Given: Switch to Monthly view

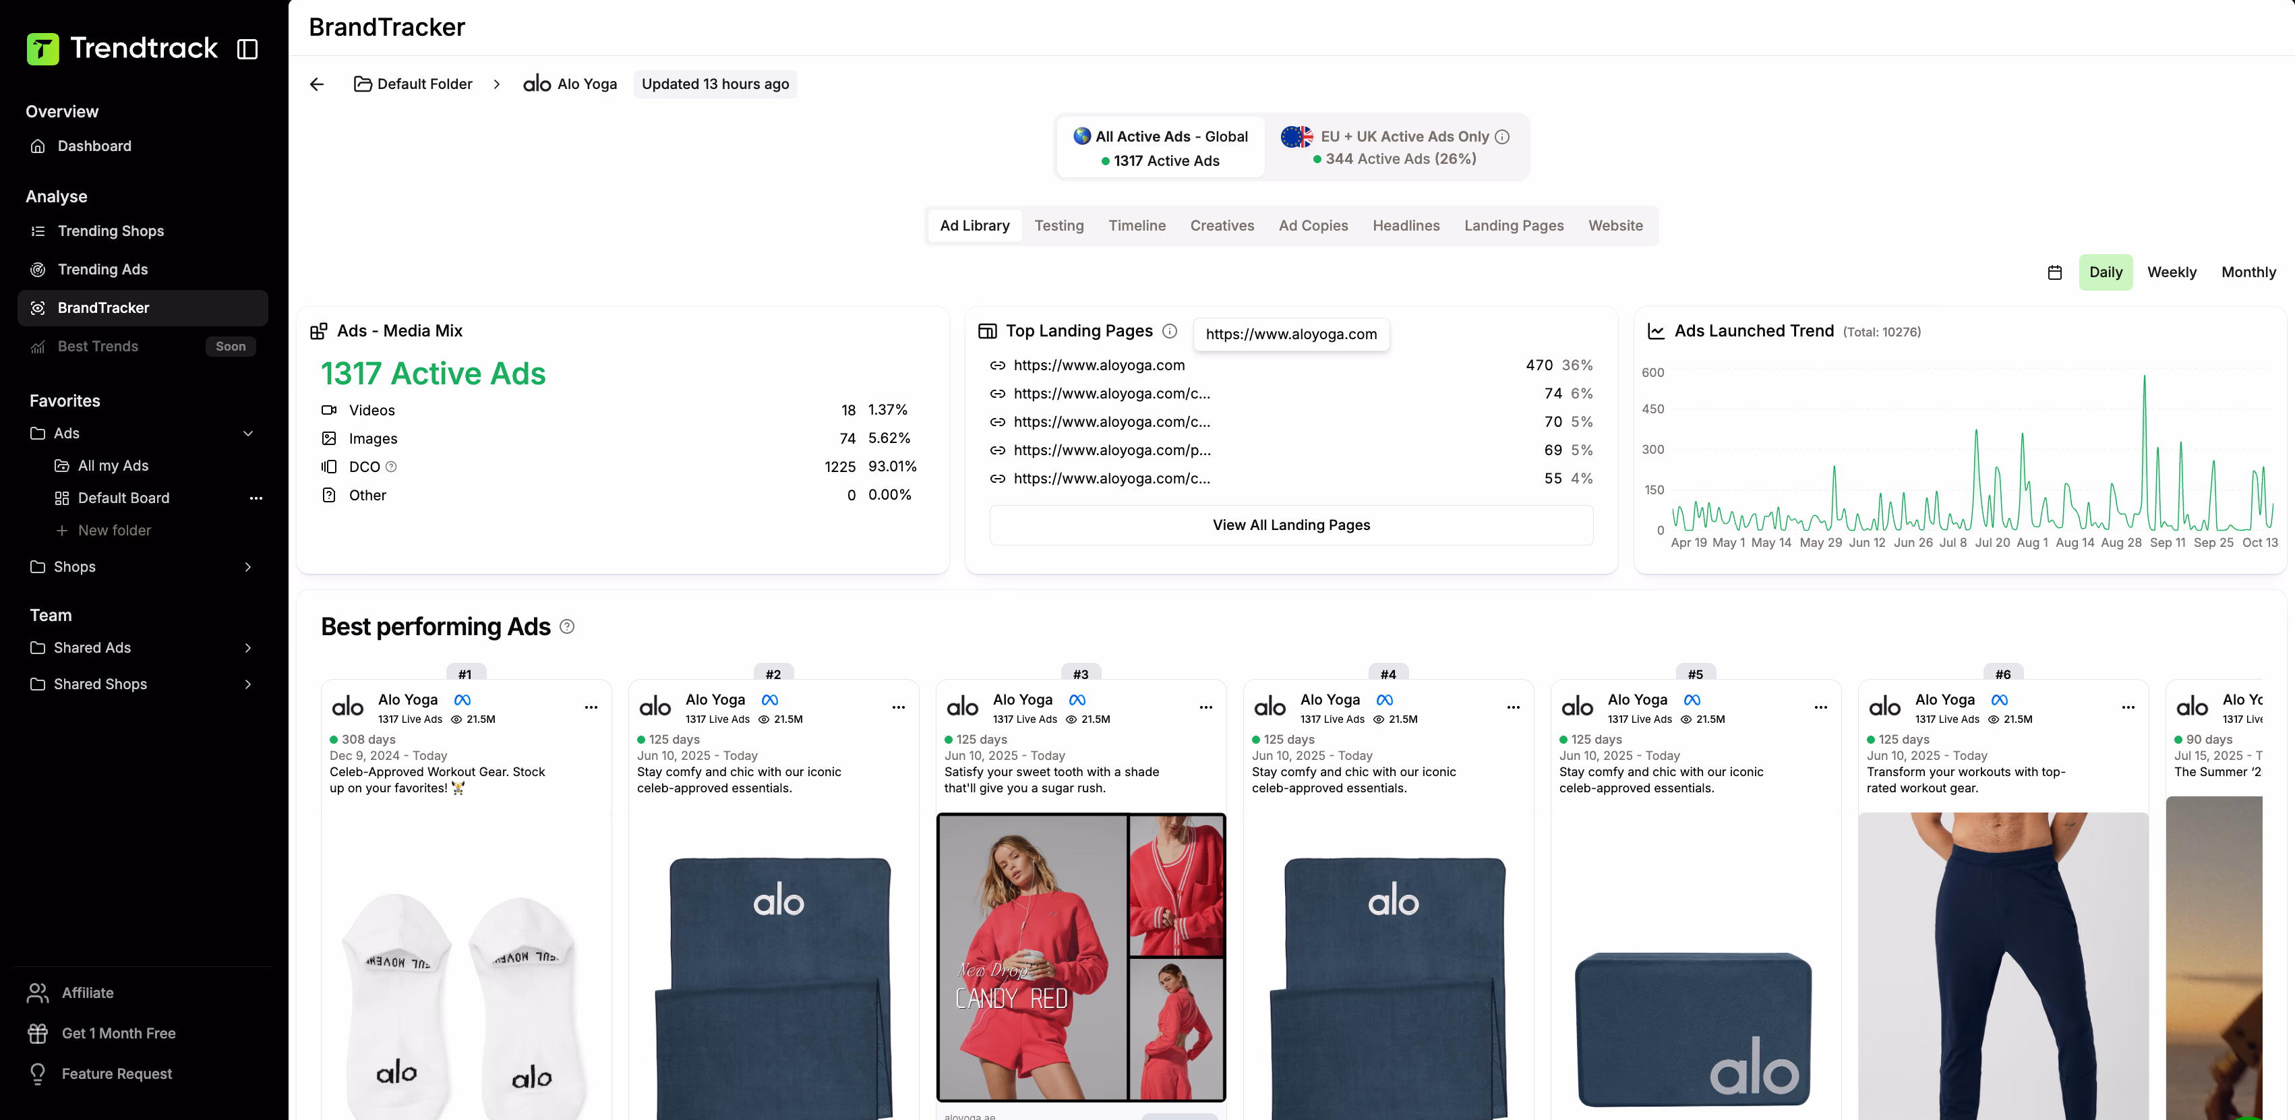Looking at the screenshot, I should [2248, 272].
